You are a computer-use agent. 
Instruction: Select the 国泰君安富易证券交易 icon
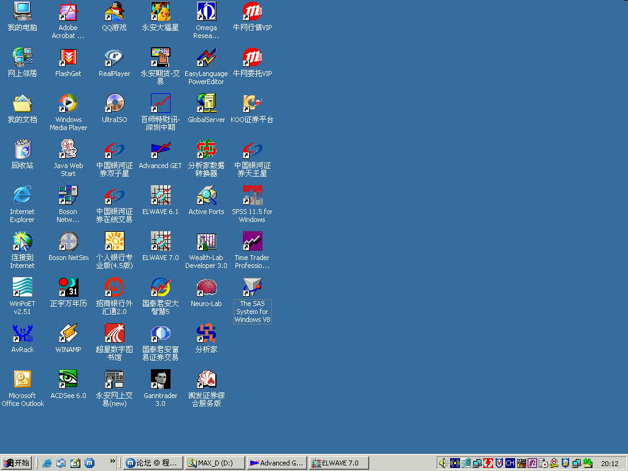160,334
